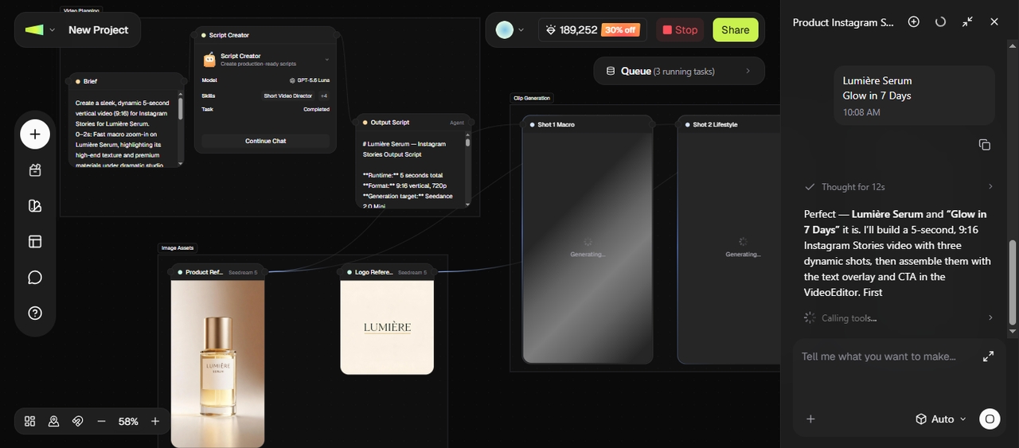Click the map locate icon in bottom toolbar

tap(54, 422)
